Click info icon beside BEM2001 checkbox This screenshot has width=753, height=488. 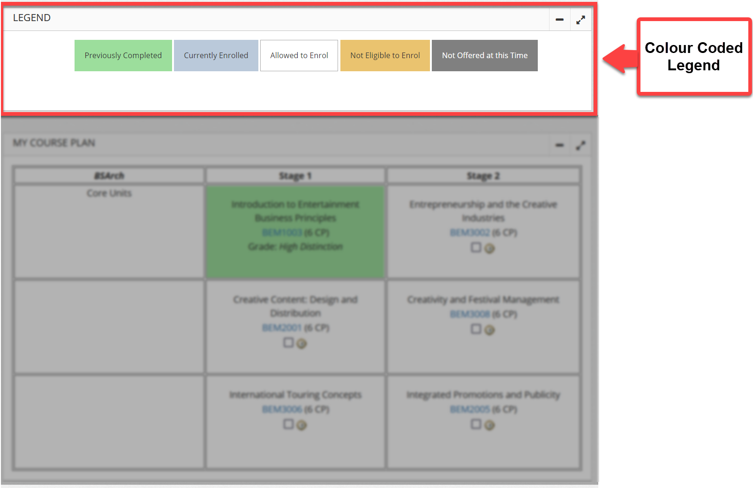pyautogui.click(x=301, y=344)
